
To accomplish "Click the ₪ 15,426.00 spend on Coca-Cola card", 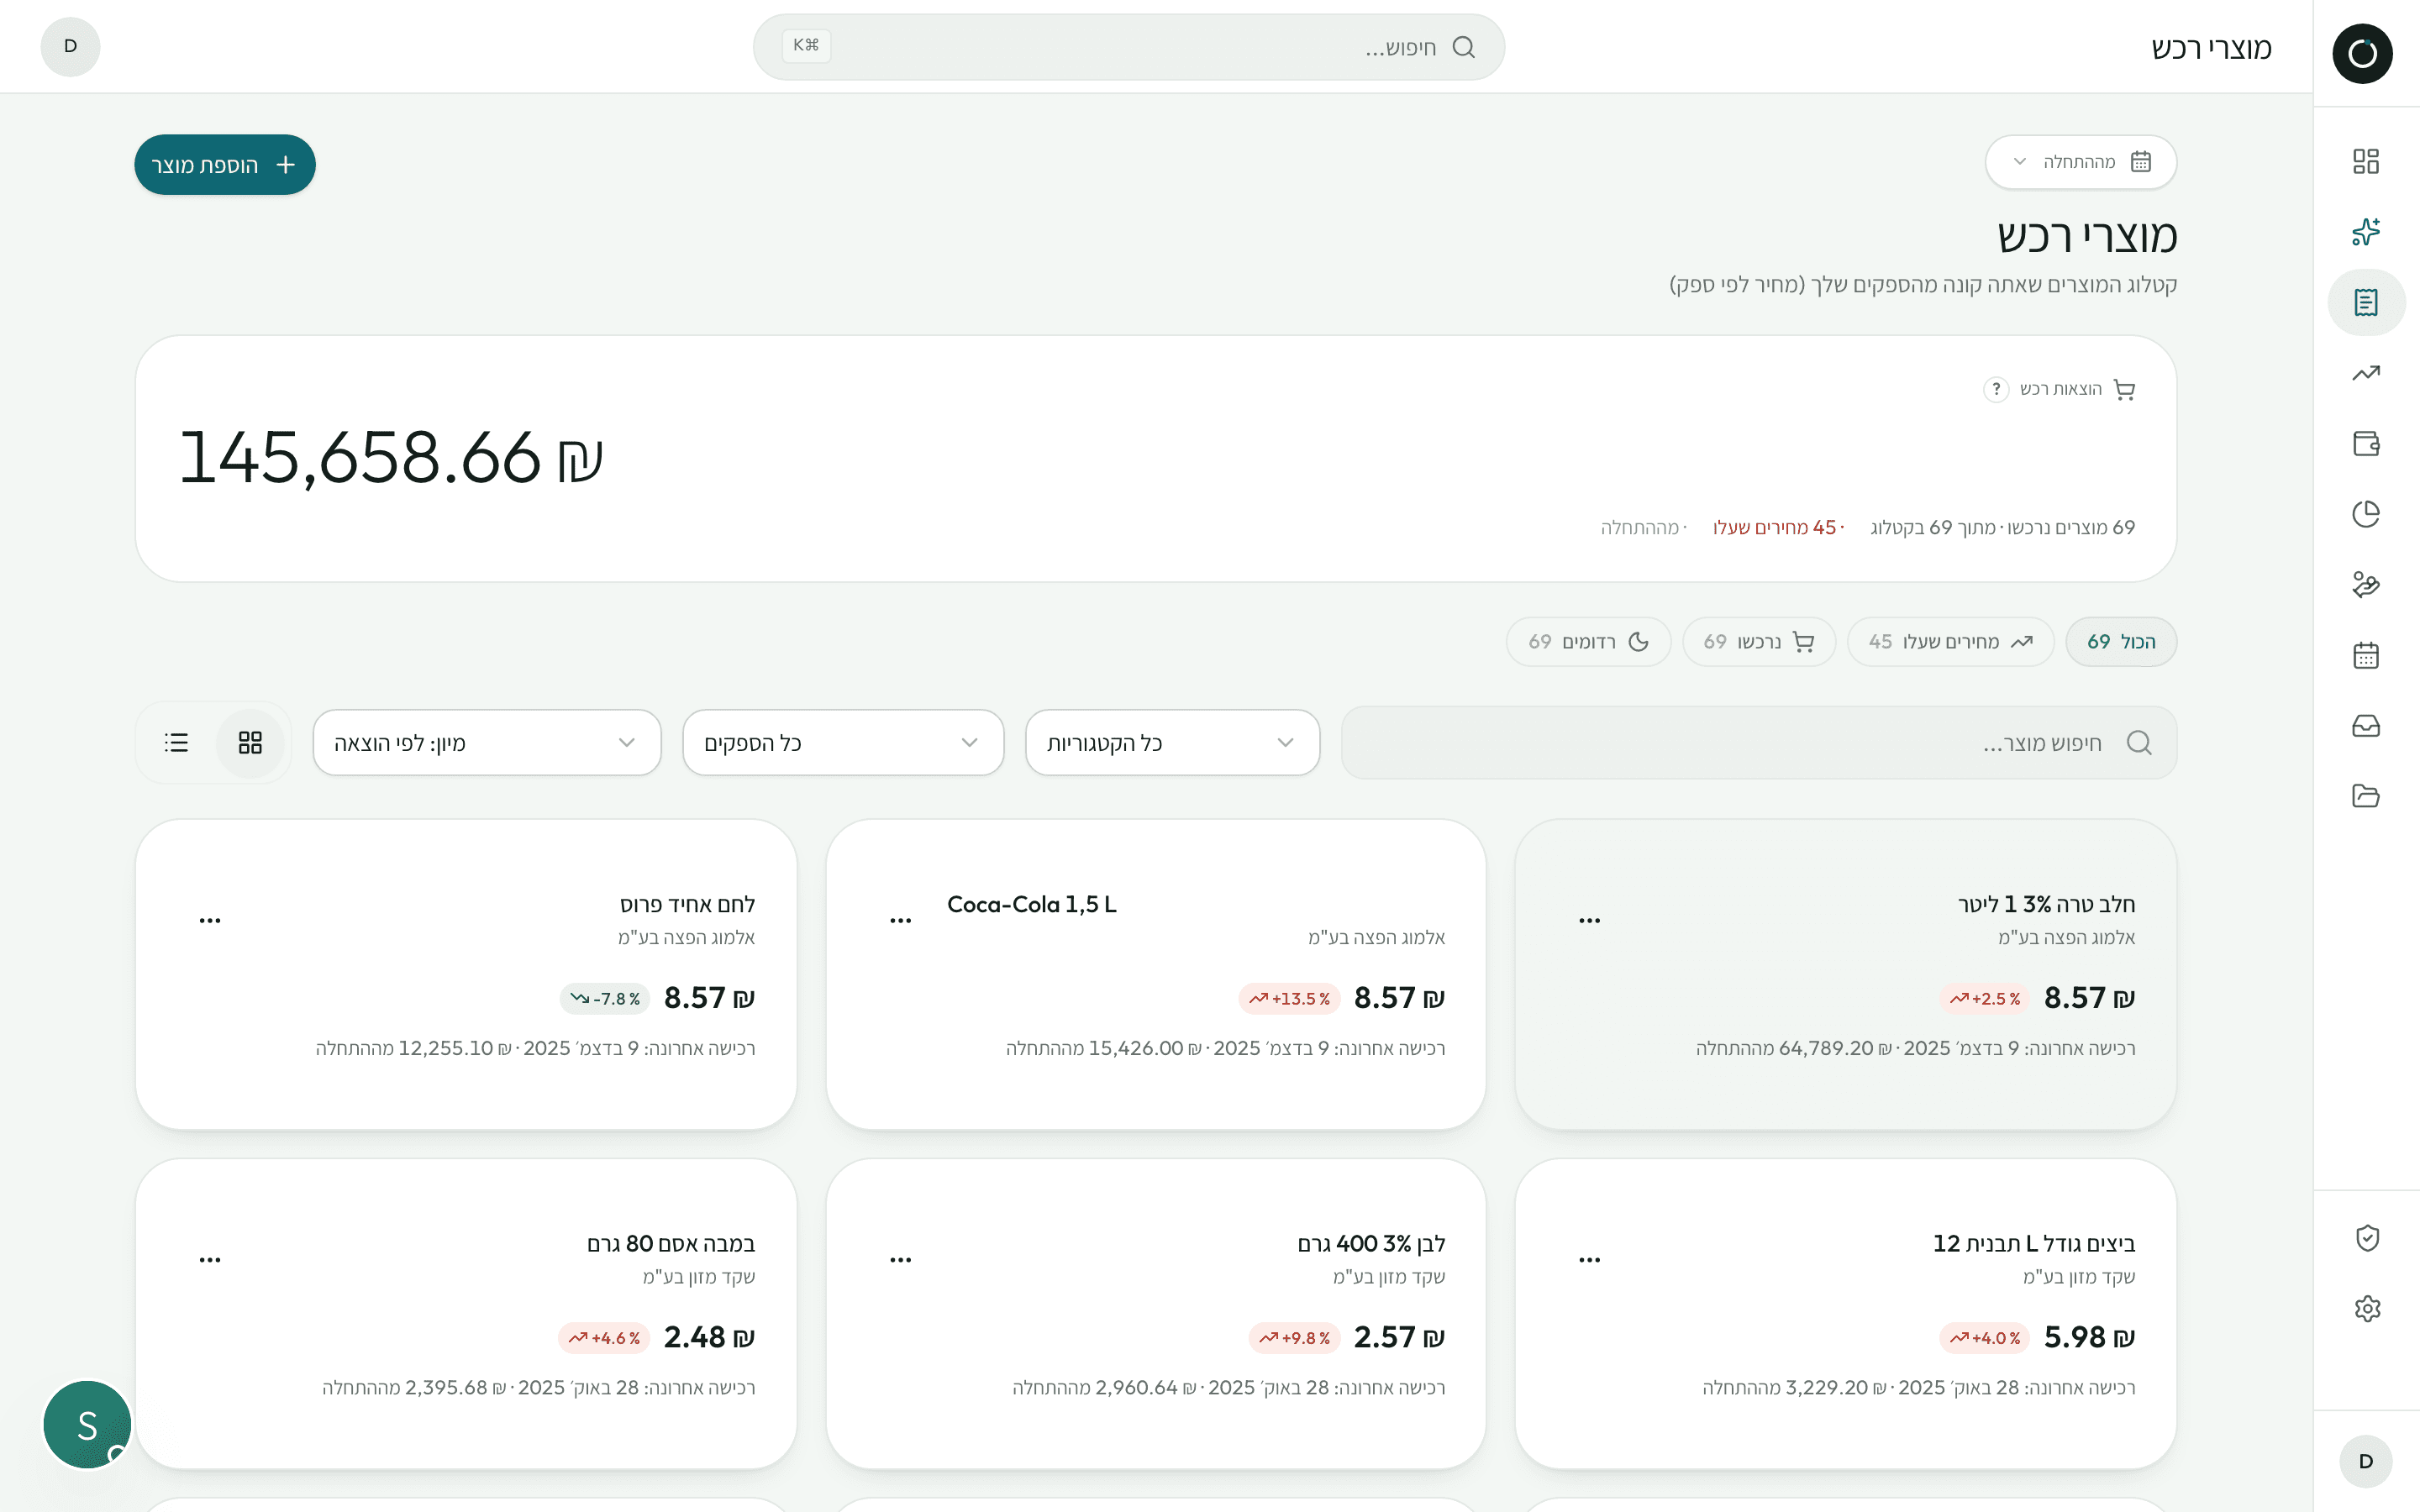I will click(x=1146, y=1048).
